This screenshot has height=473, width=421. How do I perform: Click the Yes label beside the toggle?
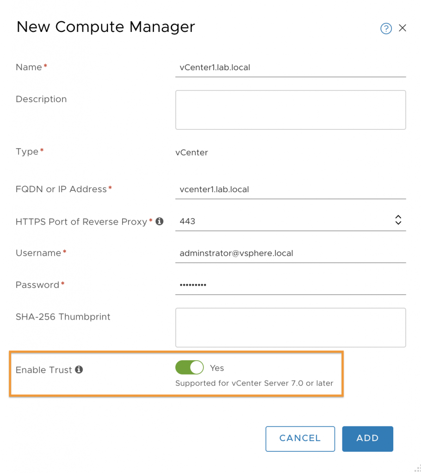217,368
